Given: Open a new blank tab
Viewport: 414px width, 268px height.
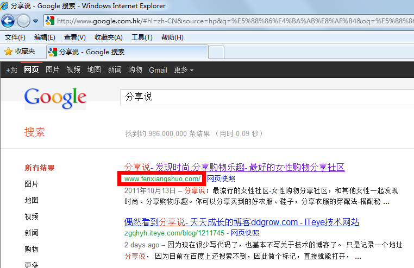Looking at the screenshot, I should (x=216, y=52).
